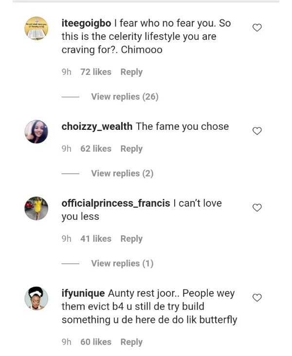Tap ifyunique's profile avatar
This screenshot has height=356, width=292.
[36, 298]
